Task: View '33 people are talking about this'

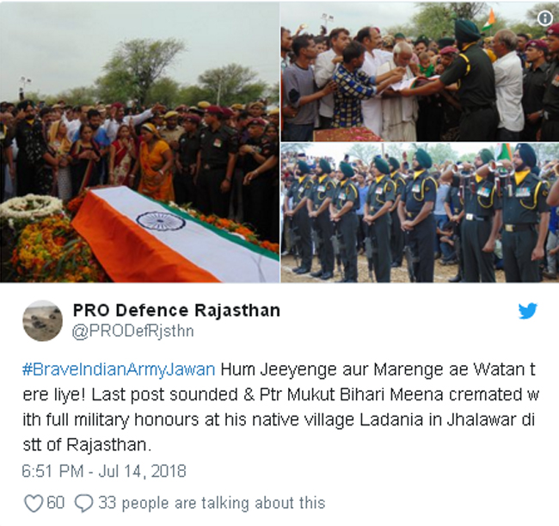Action: (212, 503)
